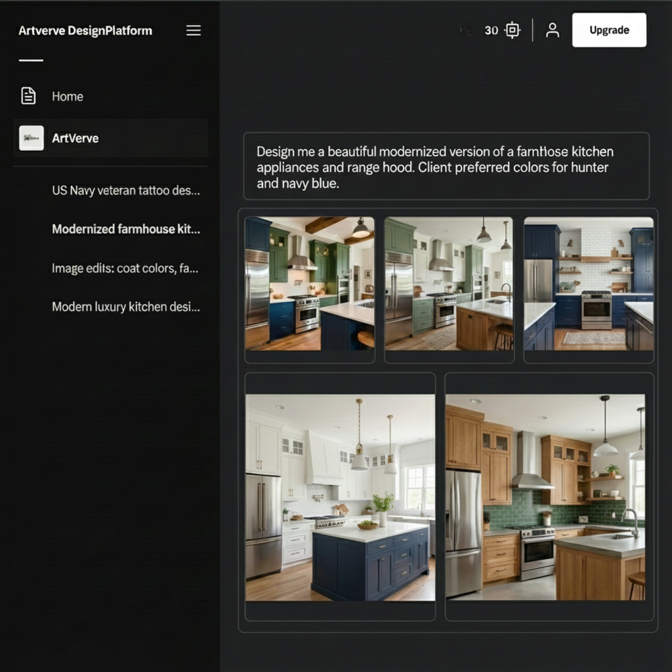Click the Artverve DesignPlatform title
The height and width of the screenshot is (672, 672).
tap(85, 31)
